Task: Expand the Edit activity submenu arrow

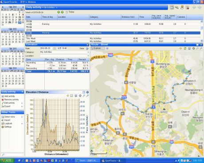Action: (22, 103)
